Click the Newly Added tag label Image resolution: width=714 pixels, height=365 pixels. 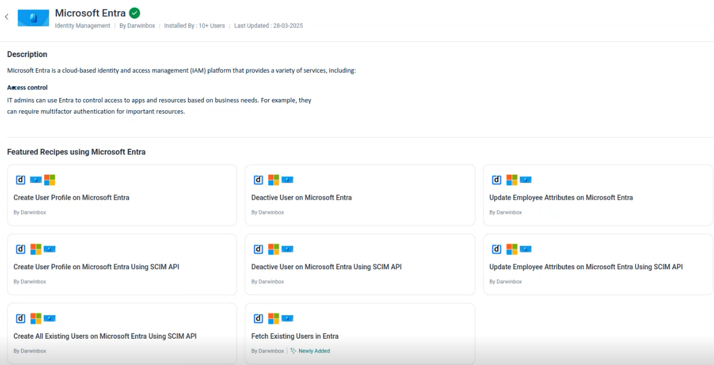pos(314,351)
